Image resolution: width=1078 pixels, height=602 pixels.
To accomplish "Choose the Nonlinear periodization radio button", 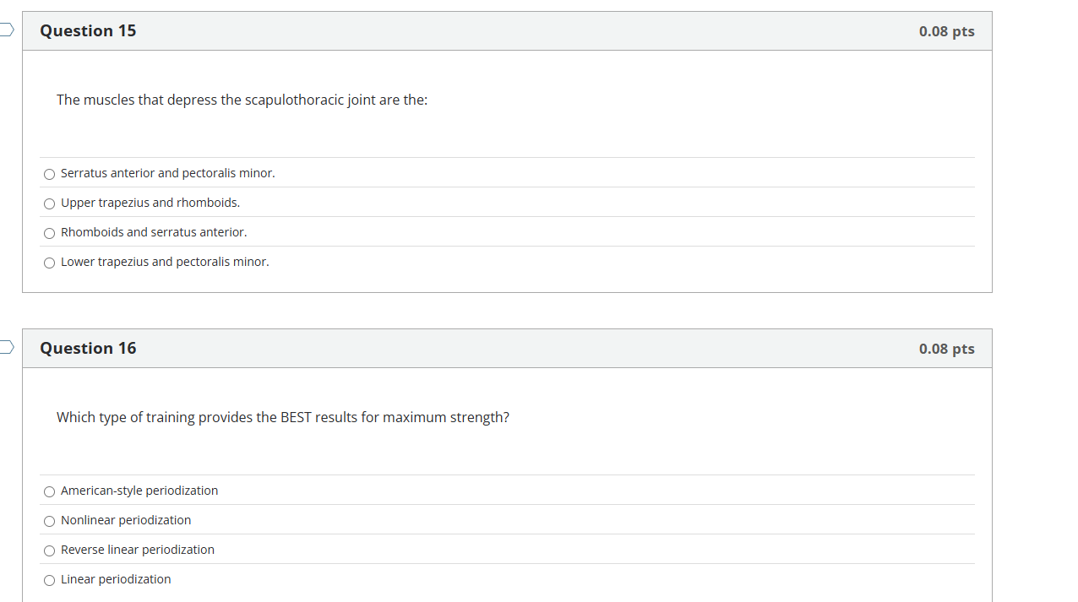I will (x=50, y=521).
